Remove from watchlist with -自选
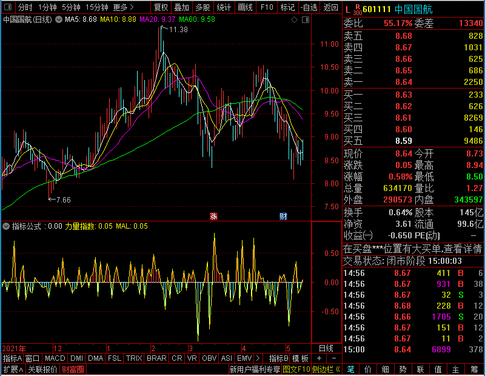Screen dimensions: 485x376 309,7
